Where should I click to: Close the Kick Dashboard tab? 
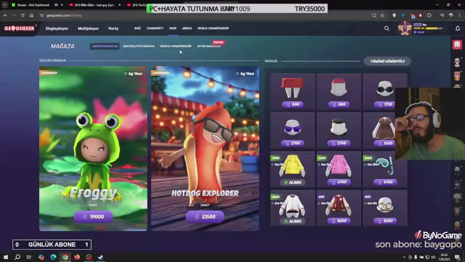point(62,5)
